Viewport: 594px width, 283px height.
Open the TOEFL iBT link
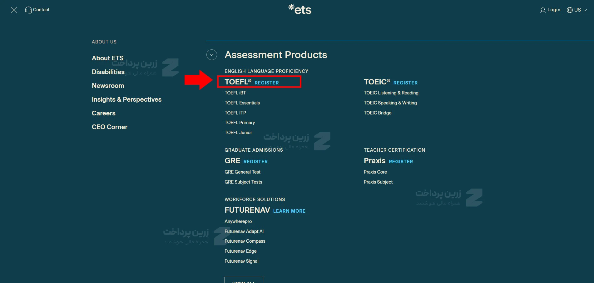click(x=235, y=93)
